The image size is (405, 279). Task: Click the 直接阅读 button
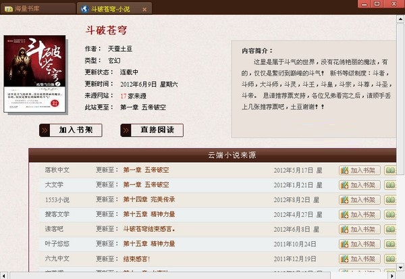152,130
